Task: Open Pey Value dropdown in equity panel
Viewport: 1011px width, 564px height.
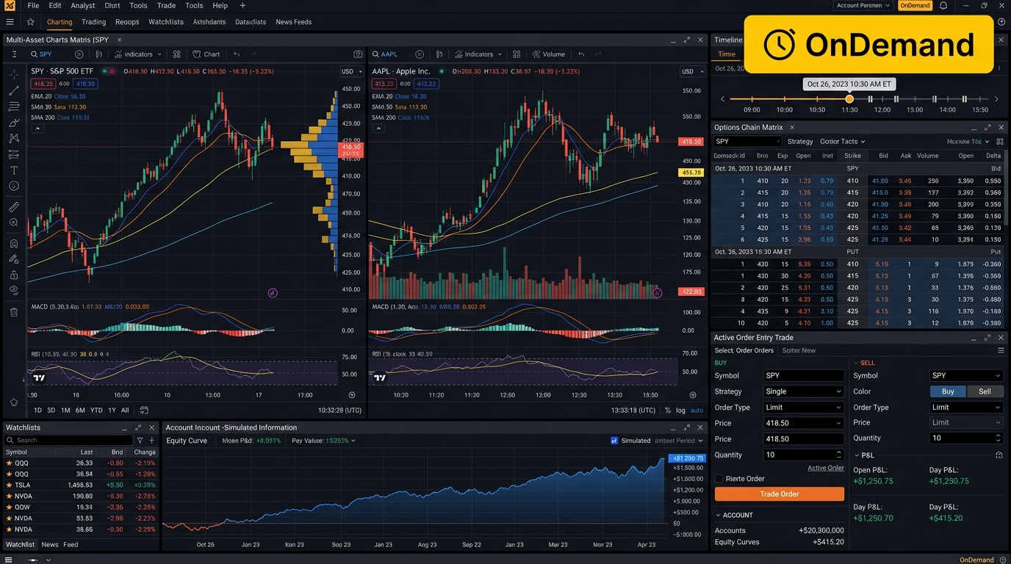Action: click(323, 441)
